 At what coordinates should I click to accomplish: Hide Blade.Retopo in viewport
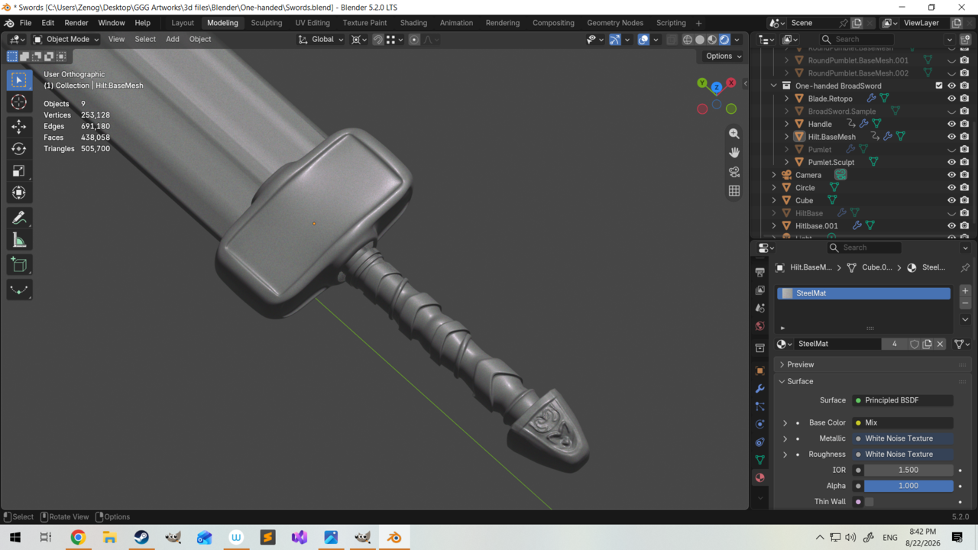tap(952, 99)
